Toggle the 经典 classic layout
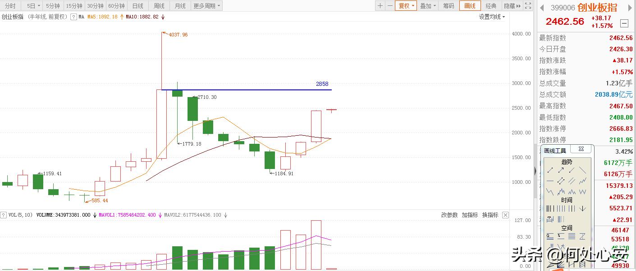636x271 pixels. coord(491,6)
